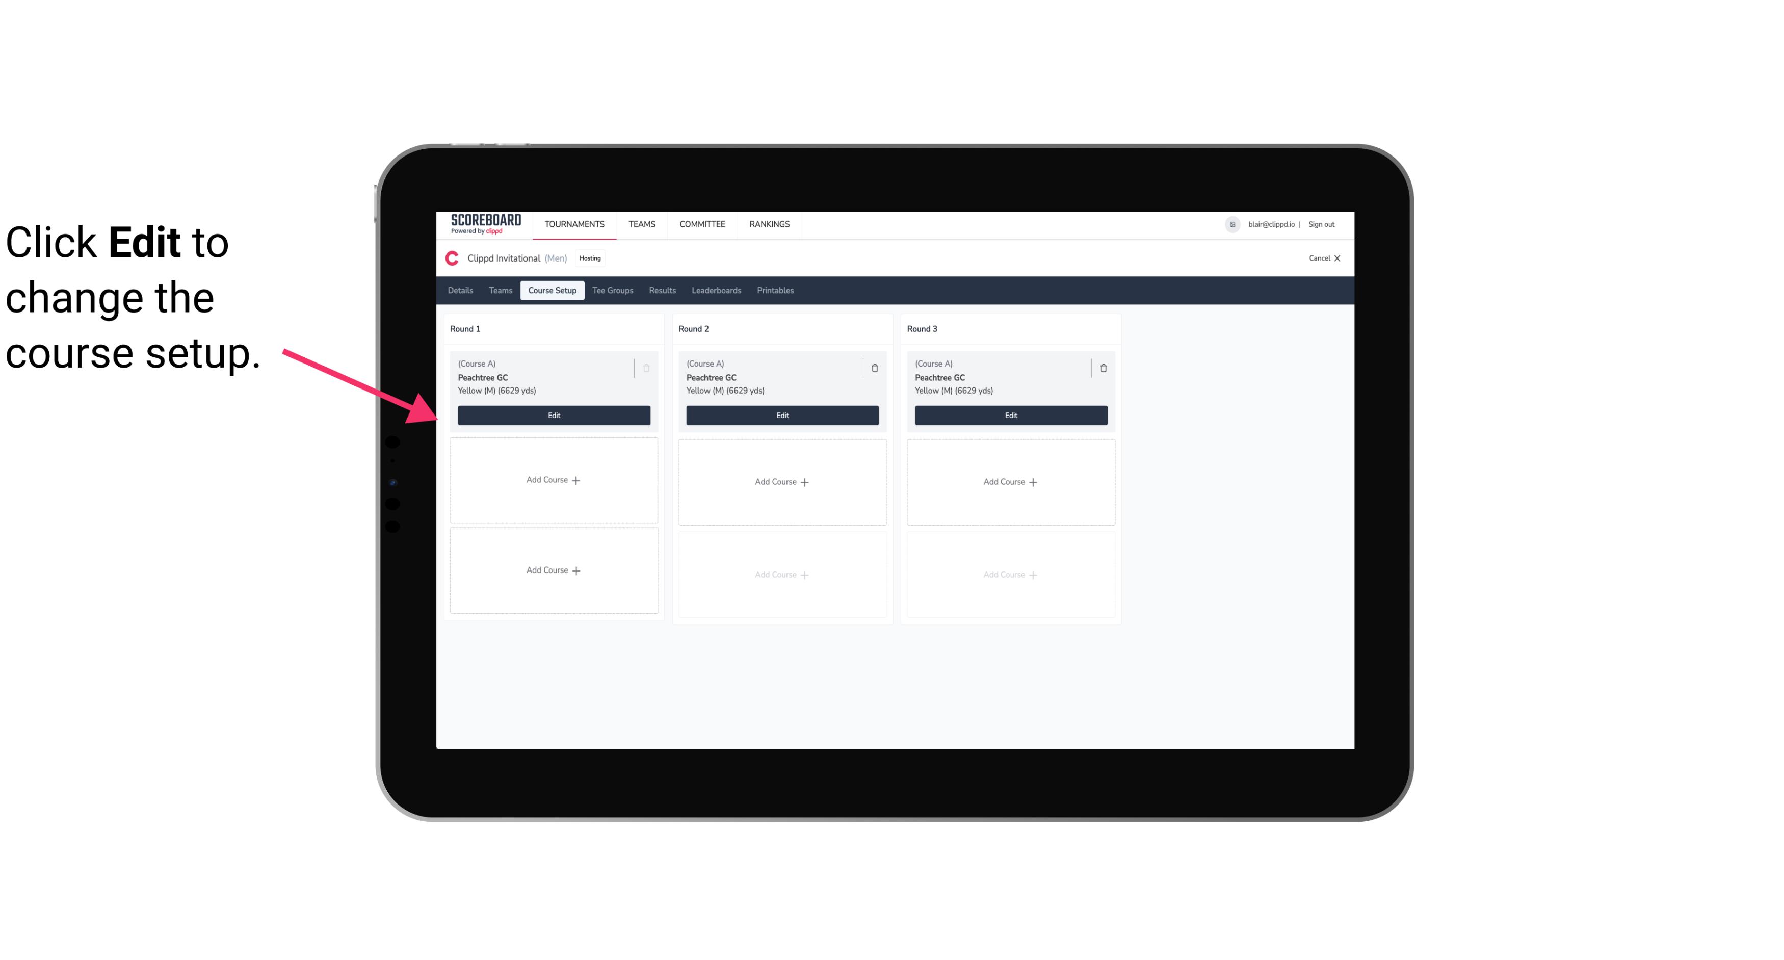Click the delete icon for Round 1 course

646,367
